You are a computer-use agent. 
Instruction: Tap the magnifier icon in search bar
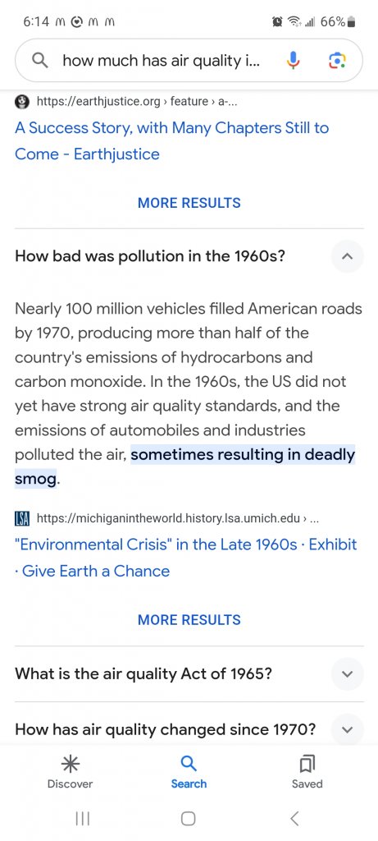point(40,61)
